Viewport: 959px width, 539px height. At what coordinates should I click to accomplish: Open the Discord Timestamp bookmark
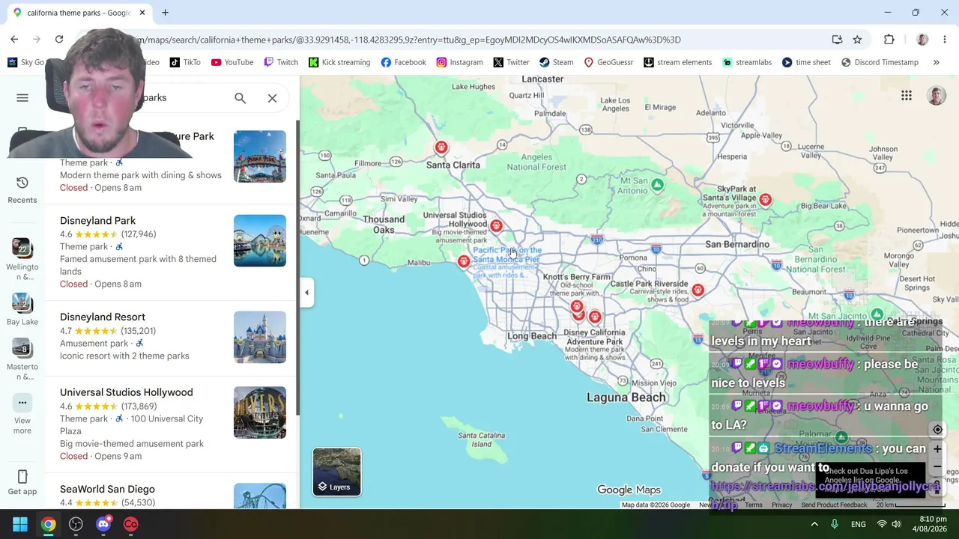[x=880, y=62]
